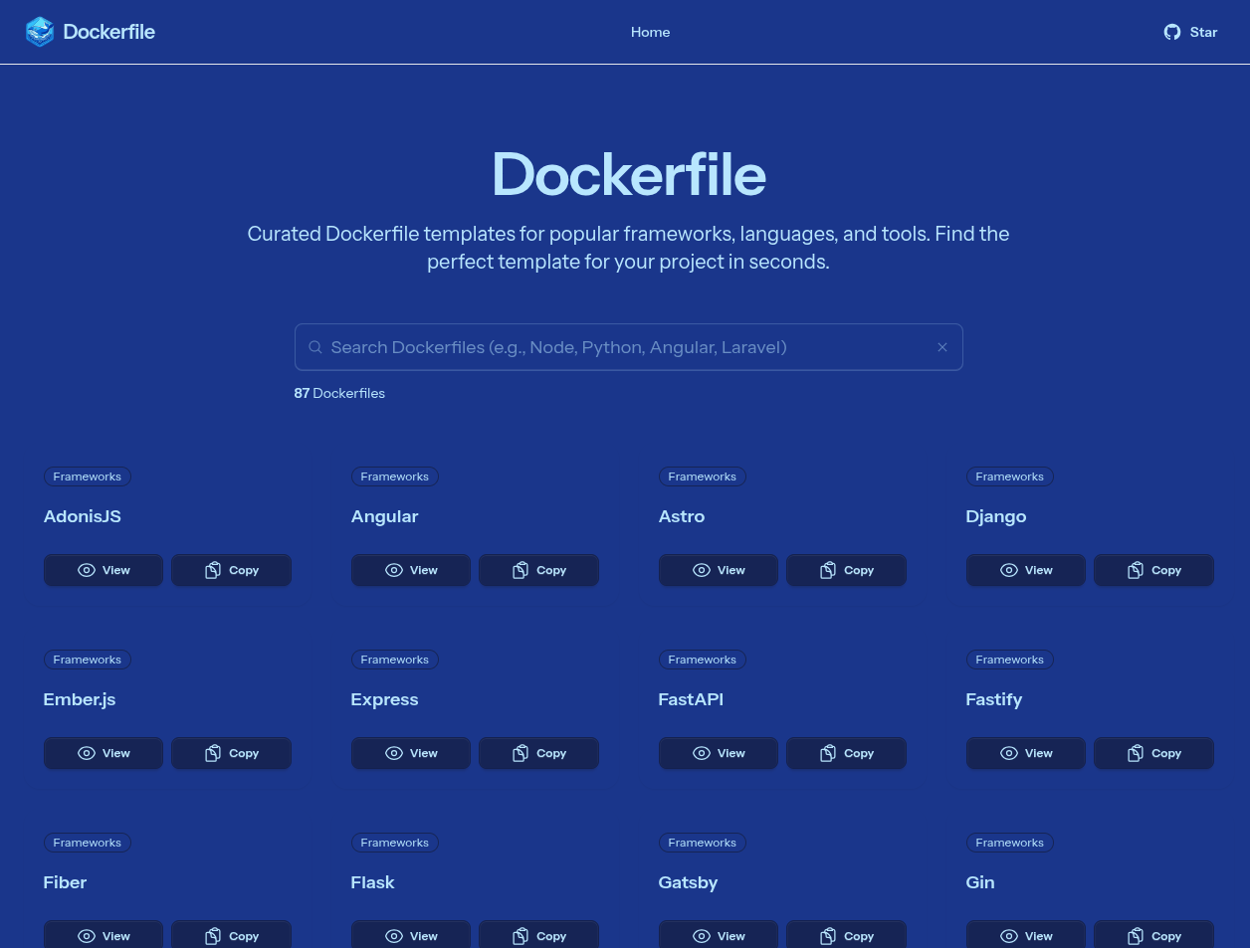The width and height of the screenshot is (1250, 948).
Task: Click the Django framework title
Action: click(x=995, y=515)
